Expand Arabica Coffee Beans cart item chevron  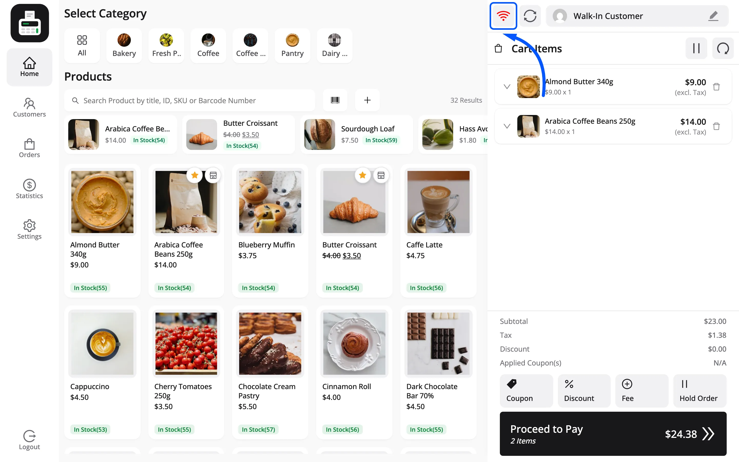pos(507,126)
